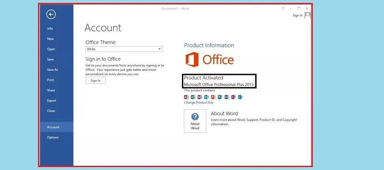Click the OneNote product icon
This screenshot has height=170, width=384.
pos(200,97)
